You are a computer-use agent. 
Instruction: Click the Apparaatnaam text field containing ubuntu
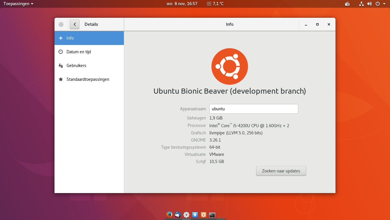(x=254, y=109)
